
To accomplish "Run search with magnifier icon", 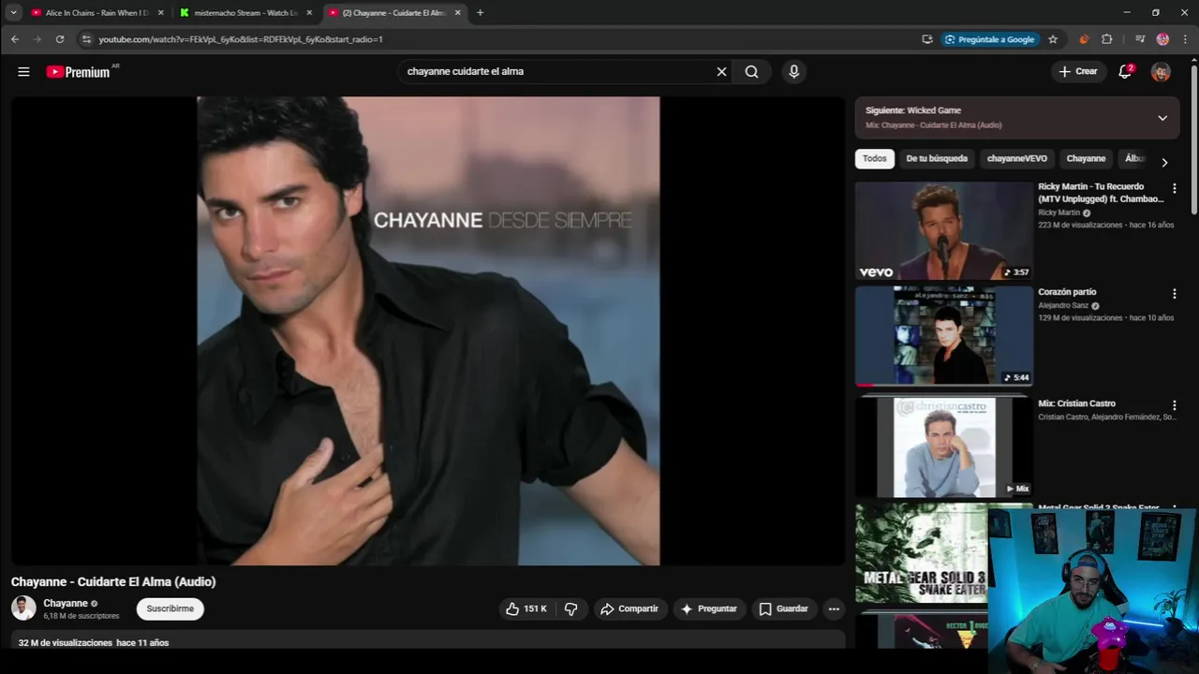I will (751, 71).
